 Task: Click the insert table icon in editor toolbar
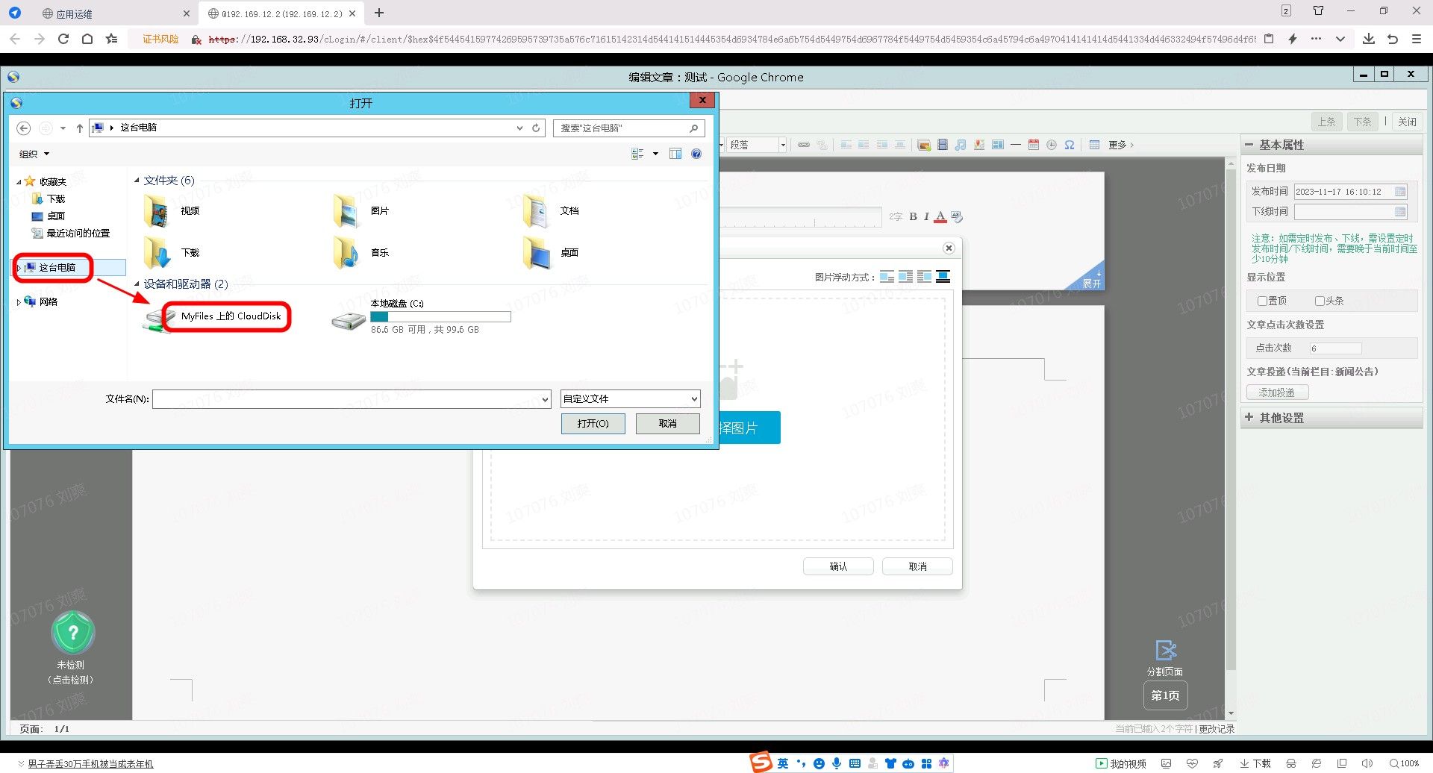click(1094, 145)
